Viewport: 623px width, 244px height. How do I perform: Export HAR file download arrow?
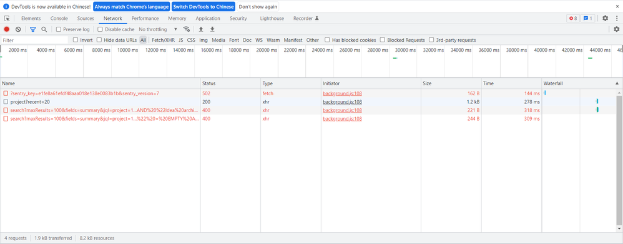[212, 29]
